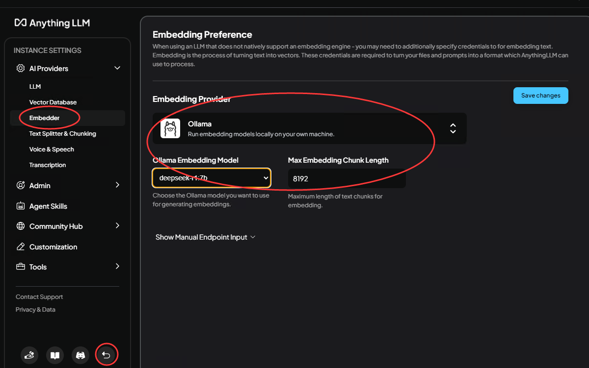Collapse the AI Providers section chevron
The height and width of the screenshot is (368, 589).
coord(117,68)
